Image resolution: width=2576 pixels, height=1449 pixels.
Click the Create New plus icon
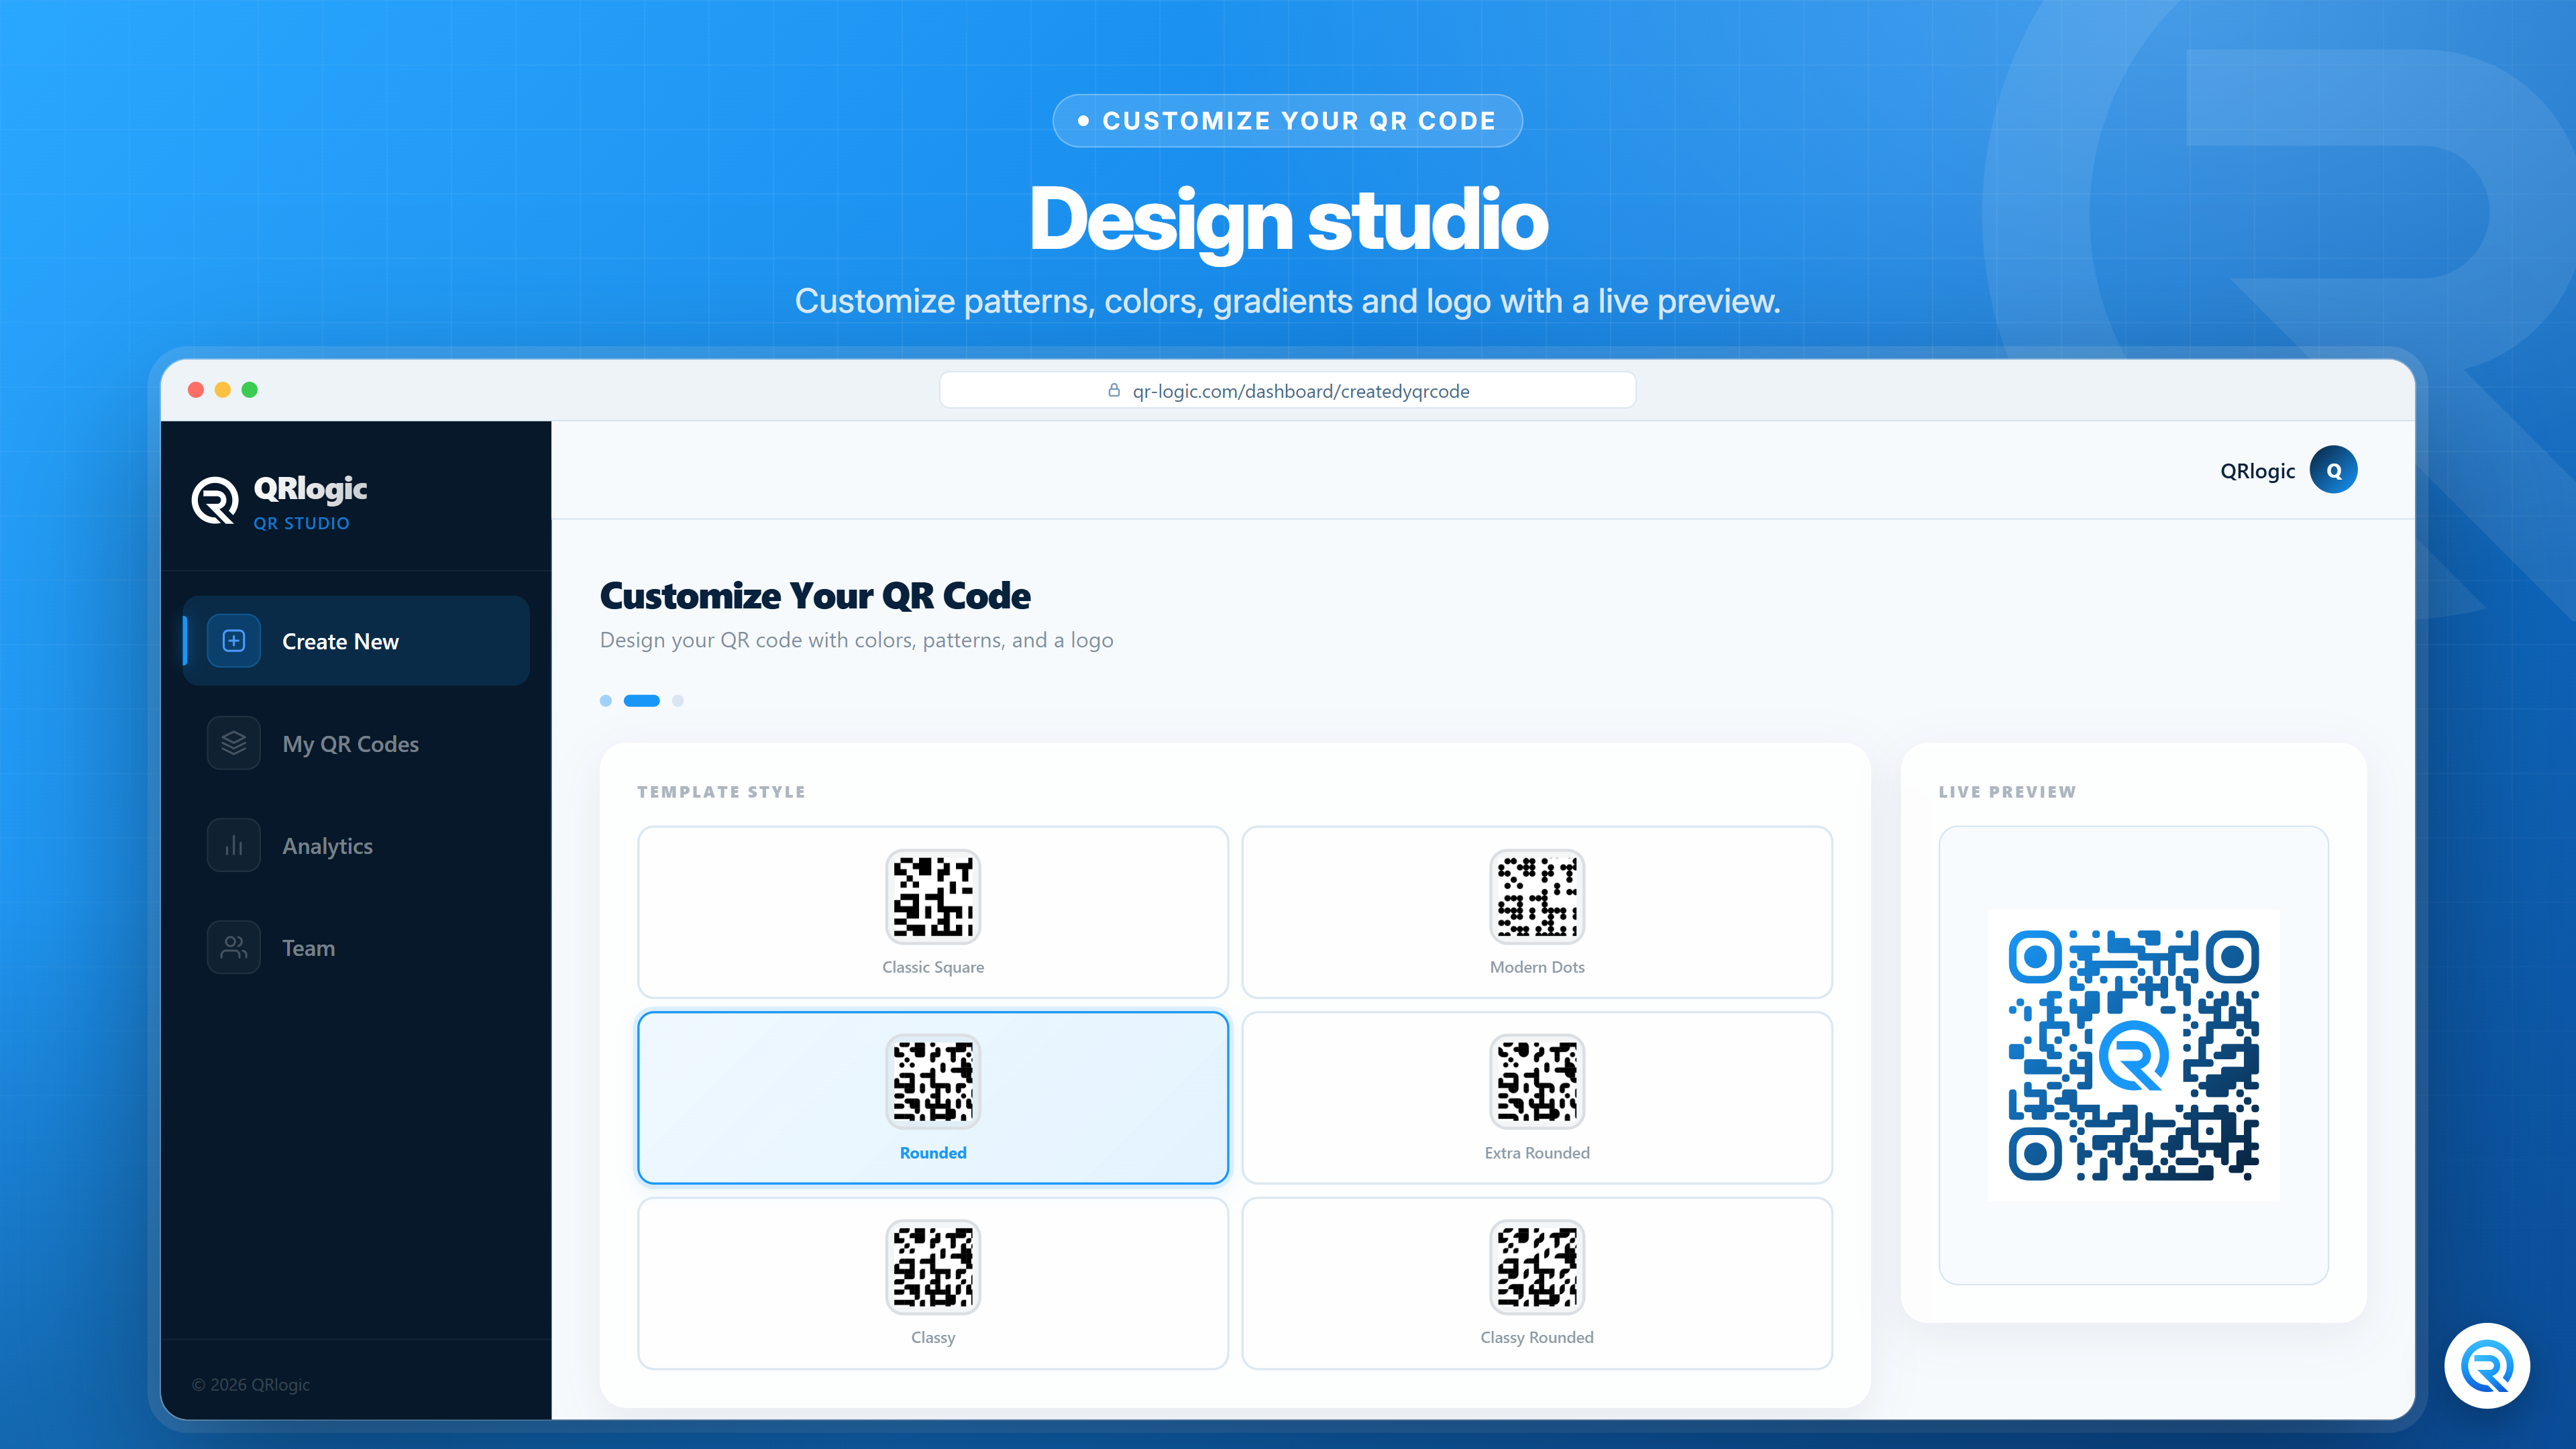click(x=233, y=641)
